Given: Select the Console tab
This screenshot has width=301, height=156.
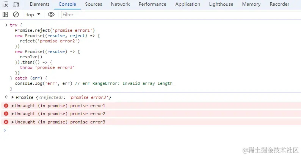Looking at the screenshot, I should click(67, 4).
